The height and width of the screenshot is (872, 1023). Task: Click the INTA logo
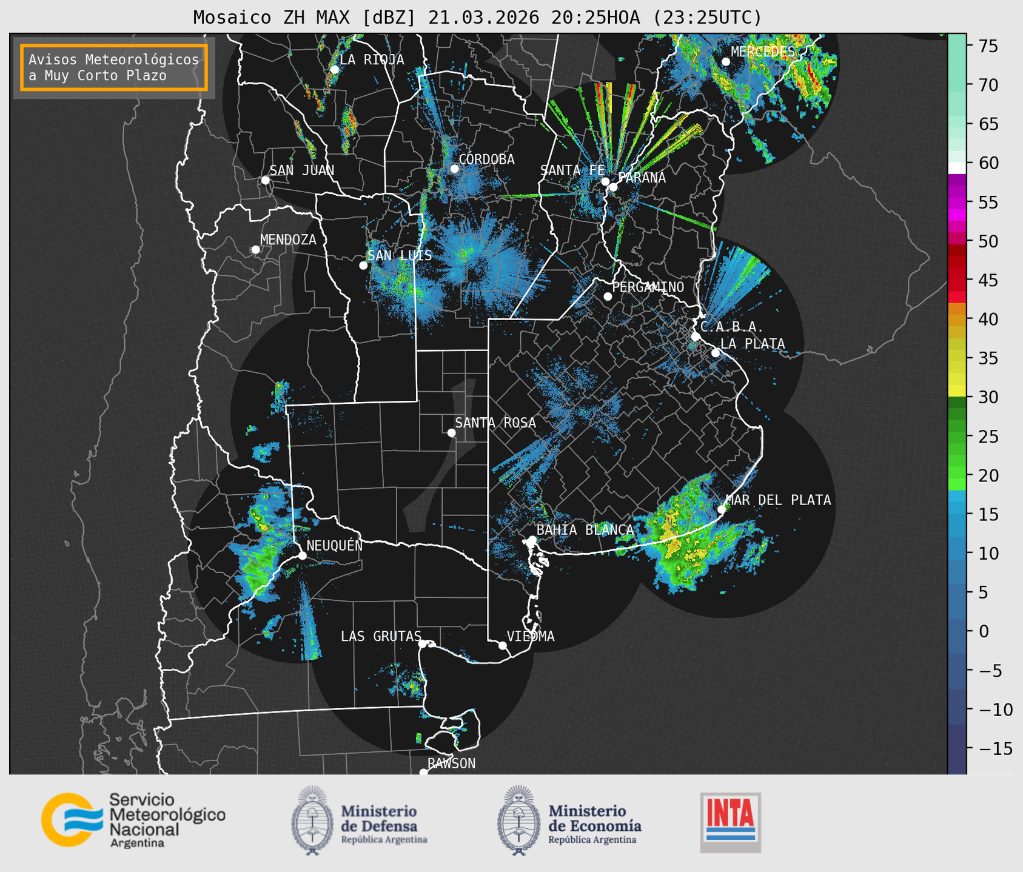coord(730,822)
